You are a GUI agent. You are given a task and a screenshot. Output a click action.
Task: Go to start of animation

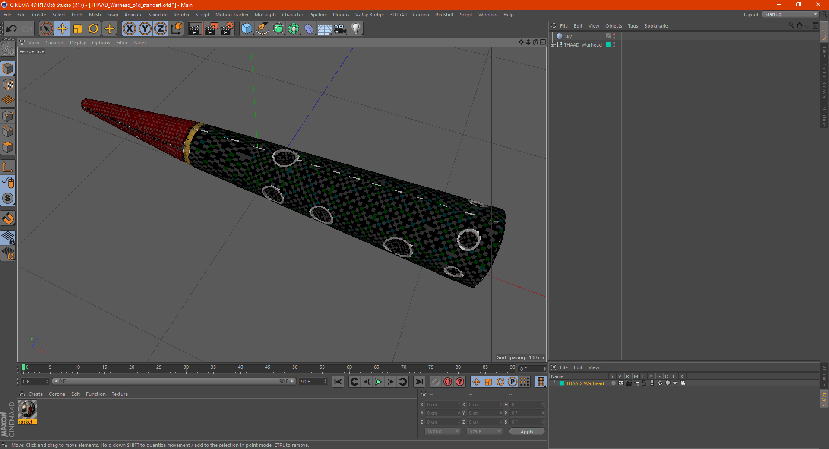click(338, 382)
